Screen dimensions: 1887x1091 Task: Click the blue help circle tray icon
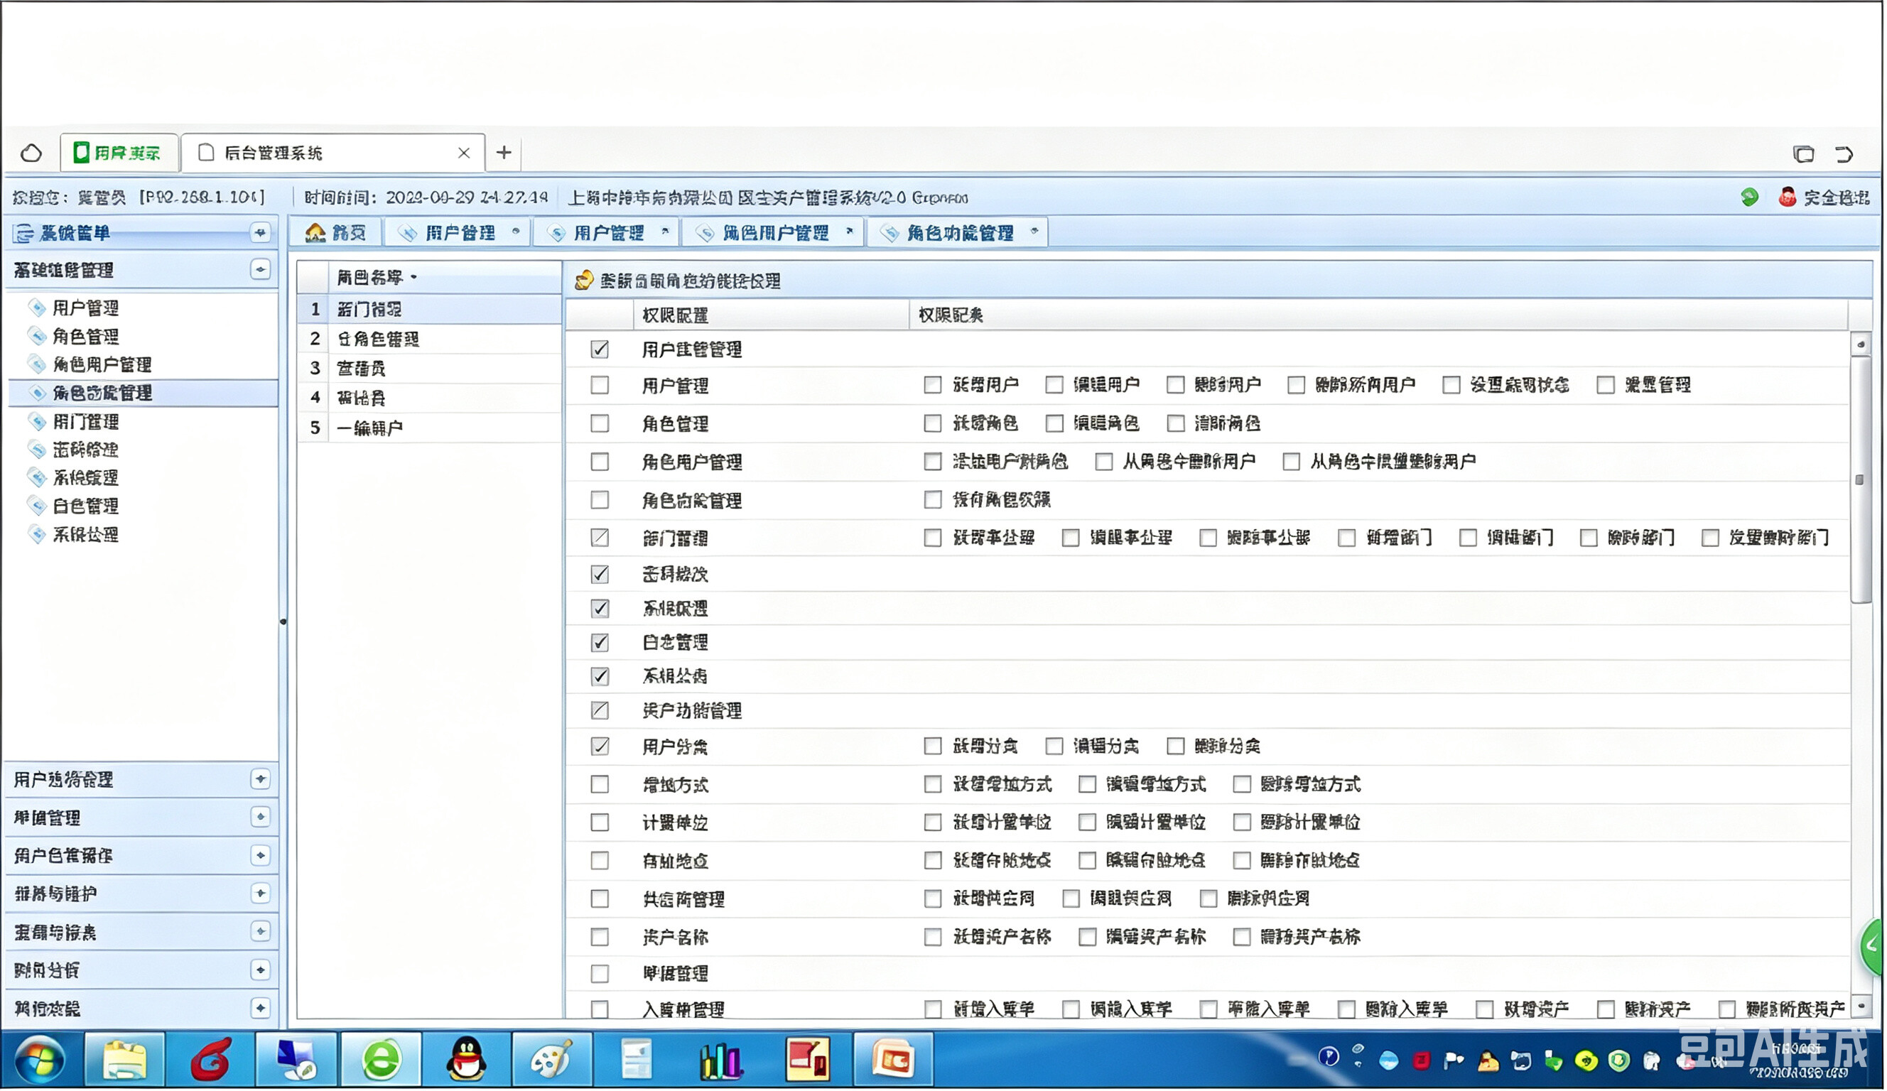tap(1329, 1057)
